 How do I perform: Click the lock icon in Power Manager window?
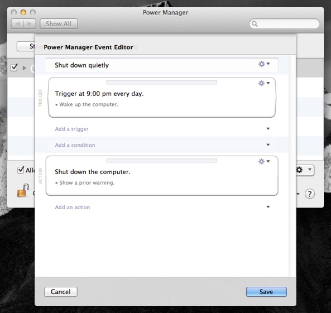[x=23, y=190]
